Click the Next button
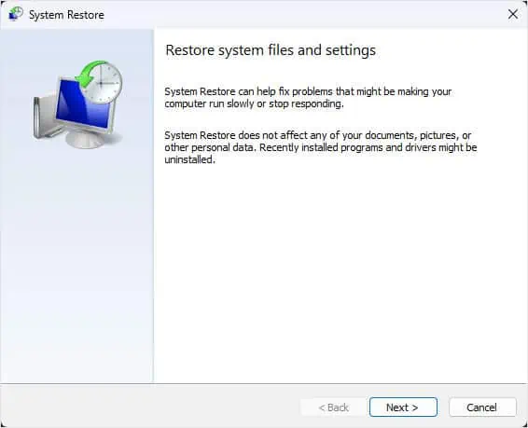This screenshot has width=528, height=428. click(403, 407)
